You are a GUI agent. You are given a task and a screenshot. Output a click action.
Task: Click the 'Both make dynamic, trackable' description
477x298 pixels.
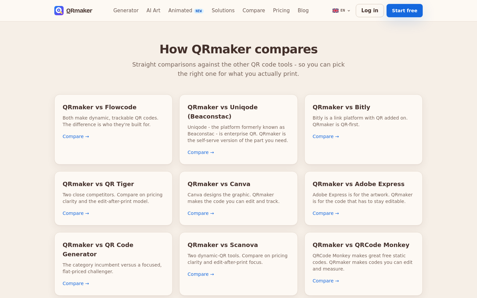[x=111, y=121]
